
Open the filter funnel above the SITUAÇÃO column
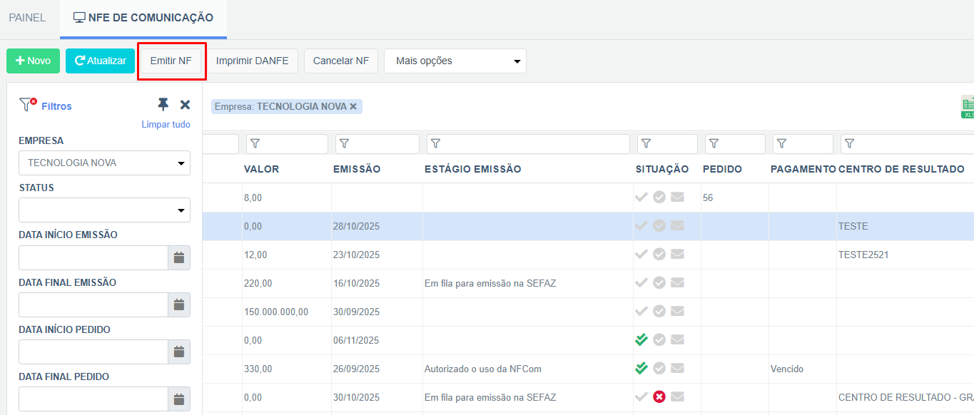[646, 143]
